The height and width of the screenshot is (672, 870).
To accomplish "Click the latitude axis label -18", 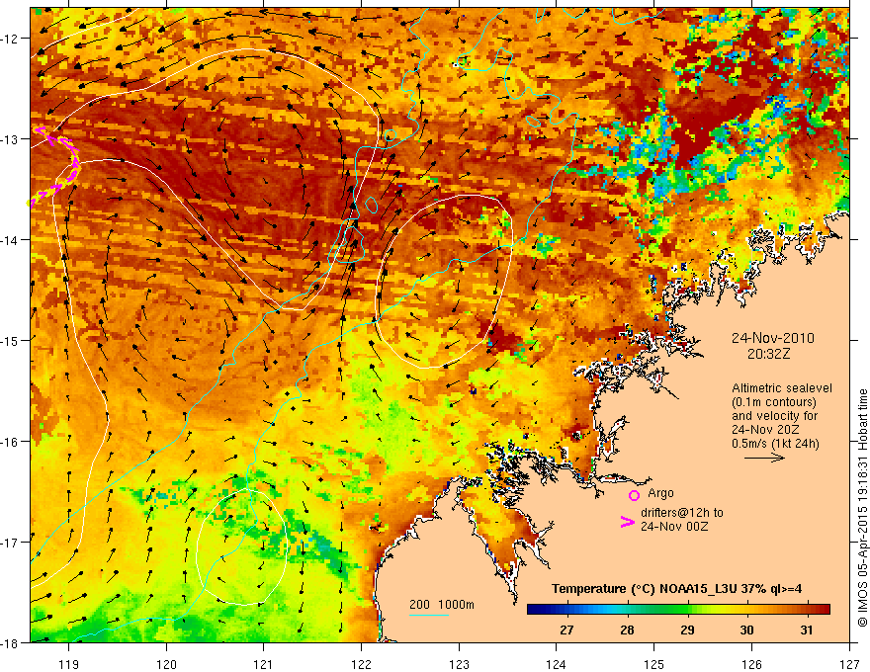I will tap(10, 643).
